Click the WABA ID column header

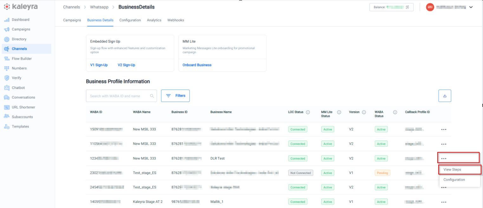click(96, 112)
